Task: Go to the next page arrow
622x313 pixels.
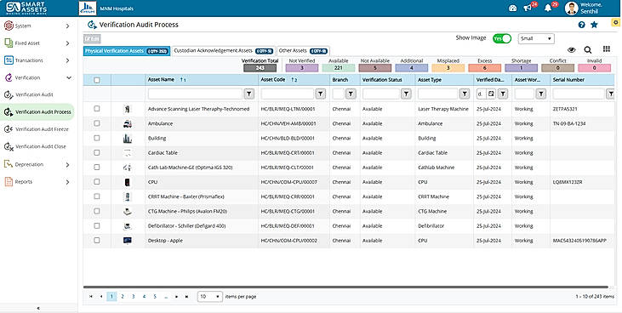Action: pyautogui.click(x=176, y=296)
